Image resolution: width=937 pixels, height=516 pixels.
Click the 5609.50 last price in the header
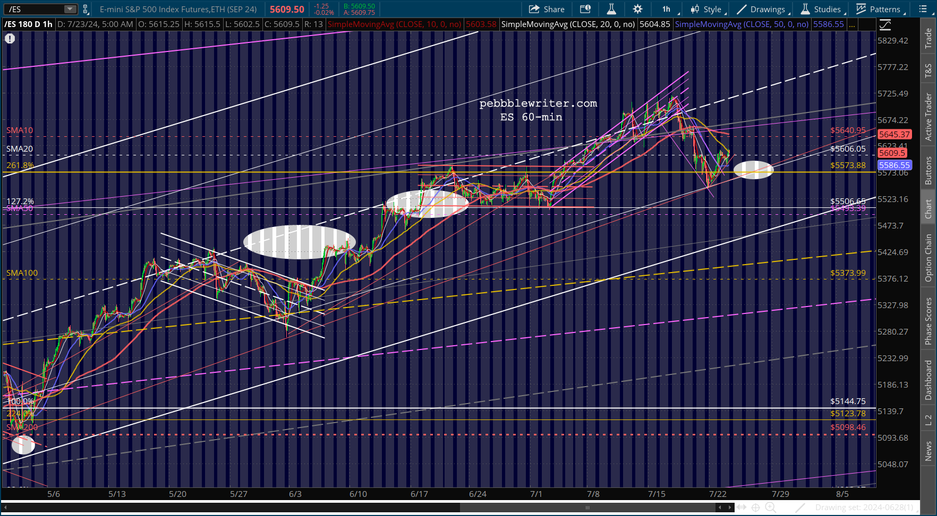tap(287, 10)
